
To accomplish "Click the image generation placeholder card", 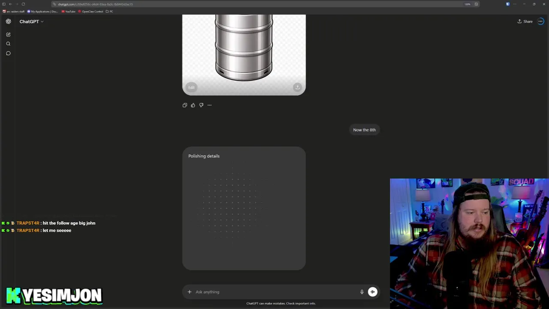I will (244, 209).
